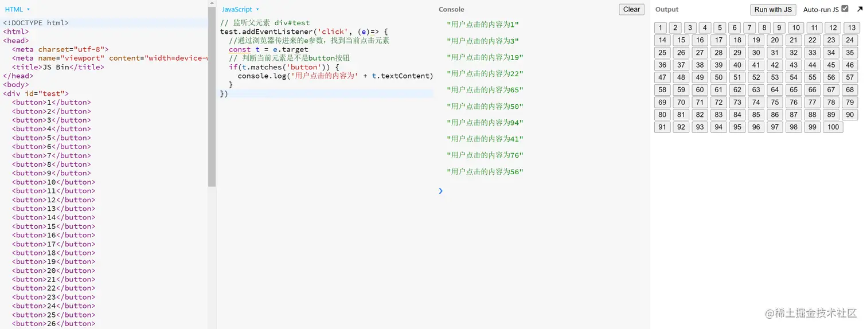This screenshot has height=329, width=867.
Task: Click the pop-out arrow icon beside Auto-run JS
Action: click(860, 9)
